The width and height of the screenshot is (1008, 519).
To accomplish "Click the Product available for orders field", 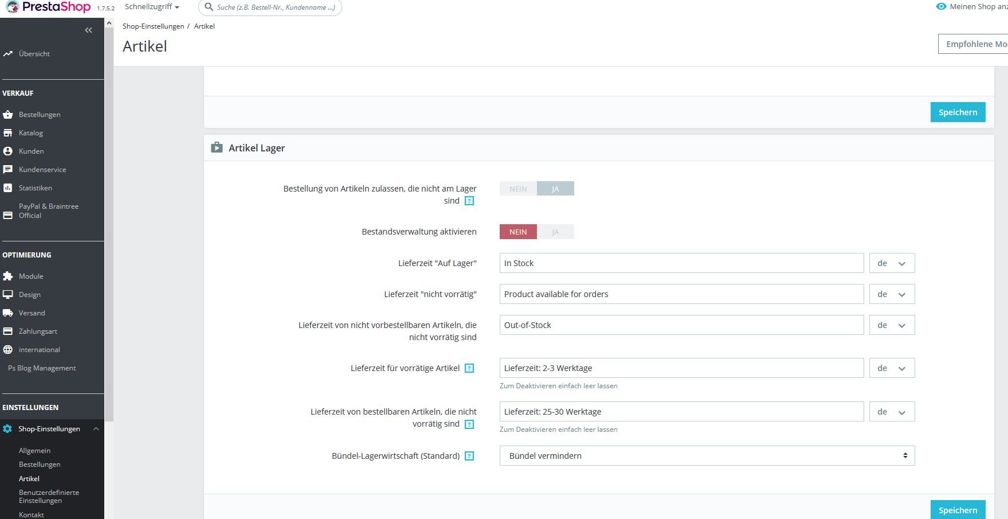I will tap(681, 294).
